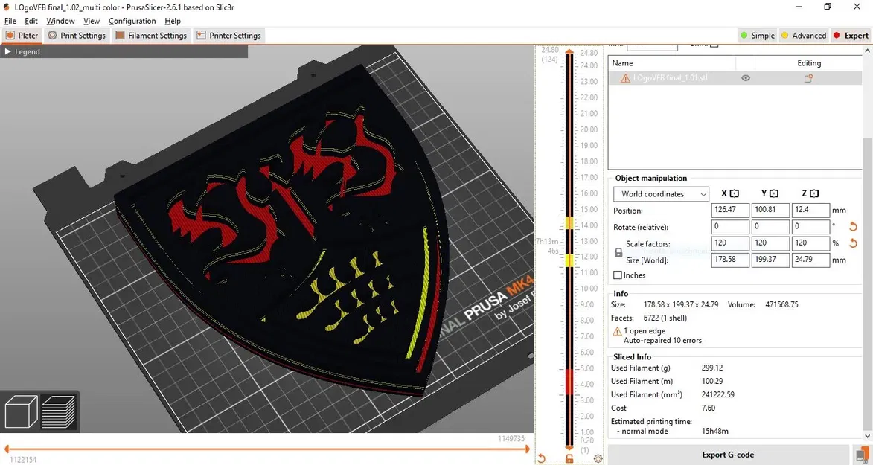Viewport: 873px width, 465px height.
Task: Click the top thumb of the vertical layer slider
Action: tap(569, 52)
